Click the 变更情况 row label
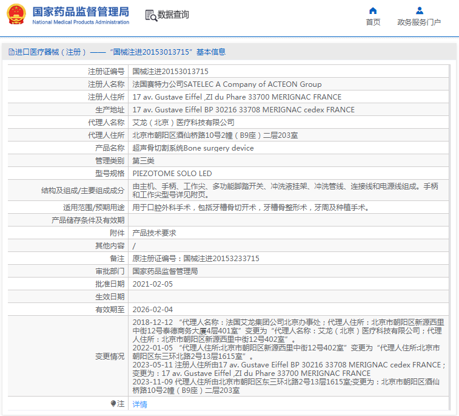The width and height of the screenshot is (459, 416). click(x=110, y=356)
